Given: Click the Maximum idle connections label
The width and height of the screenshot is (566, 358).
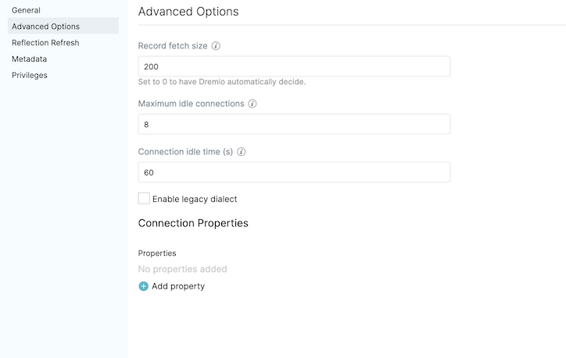Looking at the screenshot, I should 191,104.
